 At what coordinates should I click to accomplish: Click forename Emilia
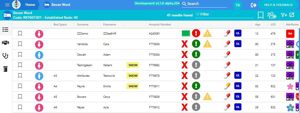[107, 86]
